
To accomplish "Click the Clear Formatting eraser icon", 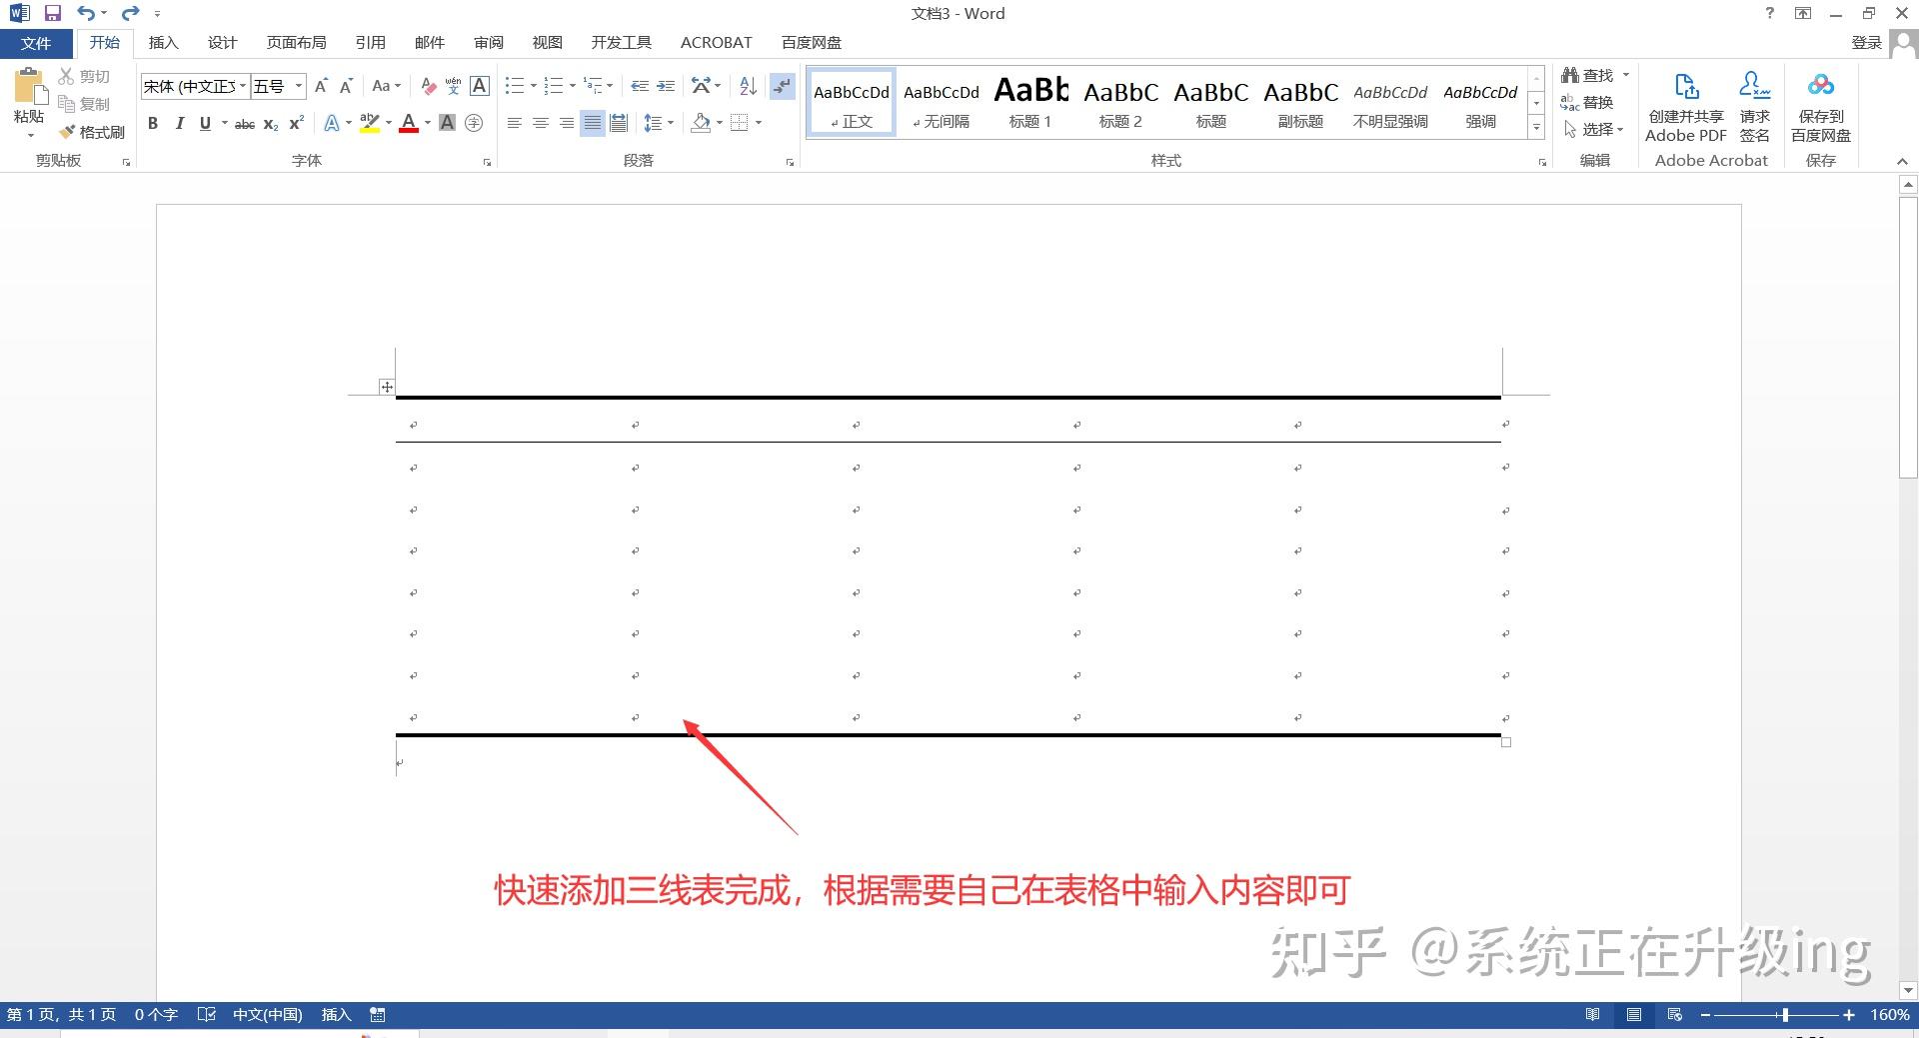I will coord(428,87).
